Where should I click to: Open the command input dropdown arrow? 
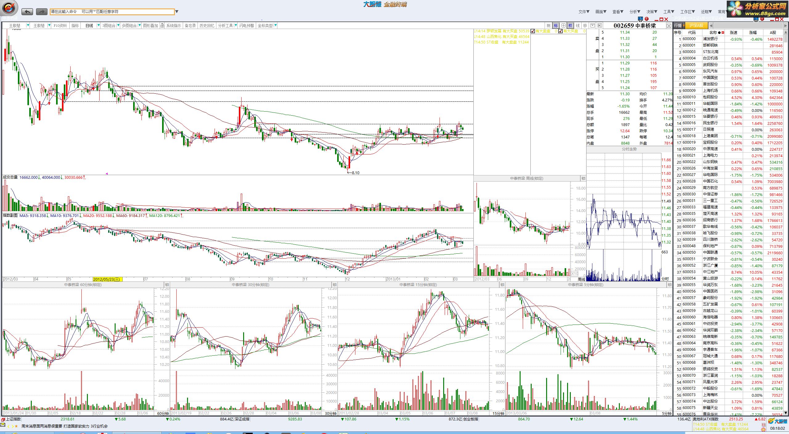point(177,12)
